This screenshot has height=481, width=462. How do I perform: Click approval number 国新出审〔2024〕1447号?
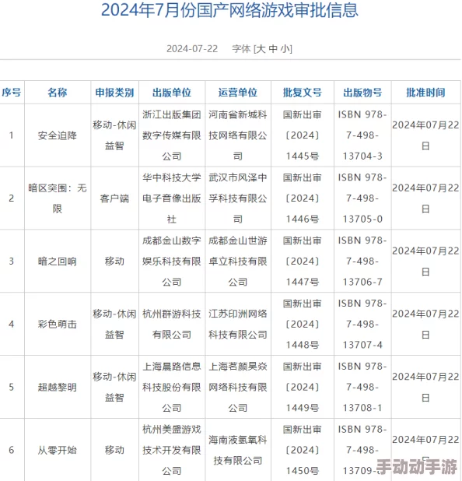[303, 261]
